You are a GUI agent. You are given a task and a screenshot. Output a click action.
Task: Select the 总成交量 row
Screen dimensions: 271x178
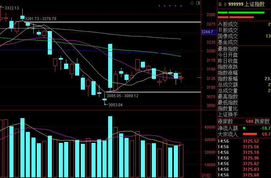(x=244, y=91)
